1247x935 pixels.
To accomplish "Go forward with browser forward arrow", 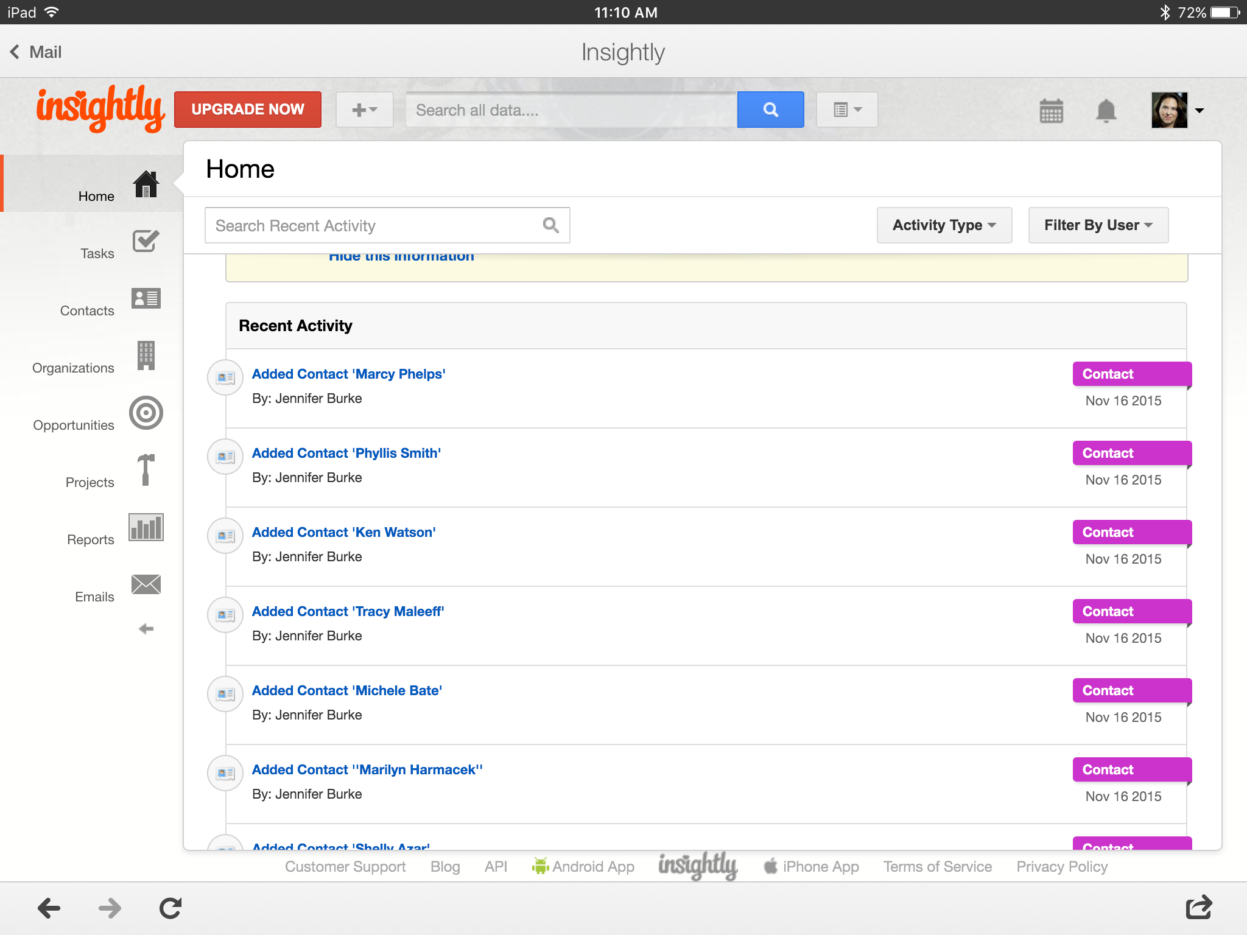I will (110, 908).
